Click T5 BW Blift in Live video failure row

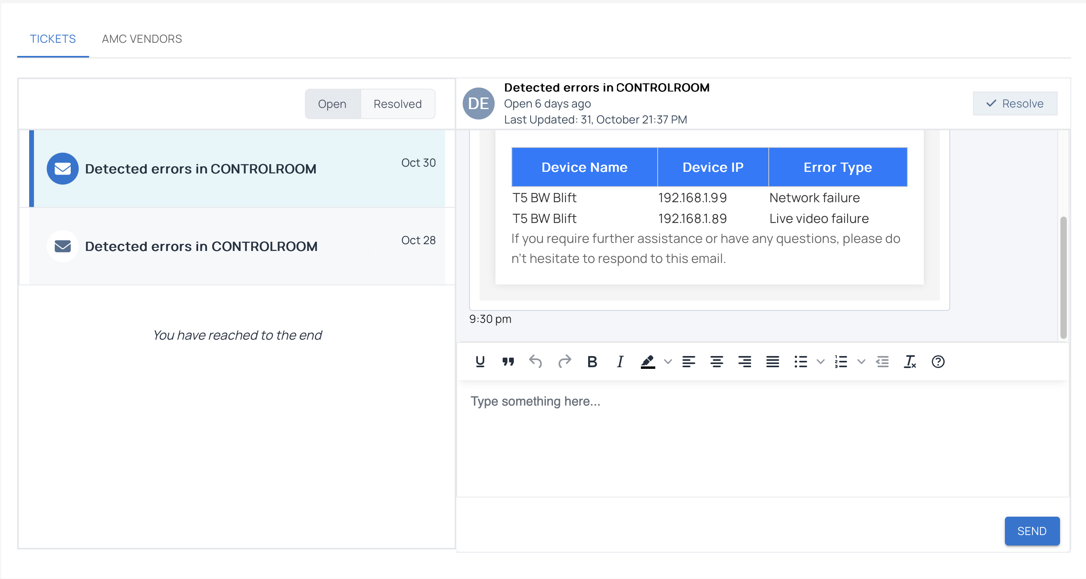tap(544, 219)
